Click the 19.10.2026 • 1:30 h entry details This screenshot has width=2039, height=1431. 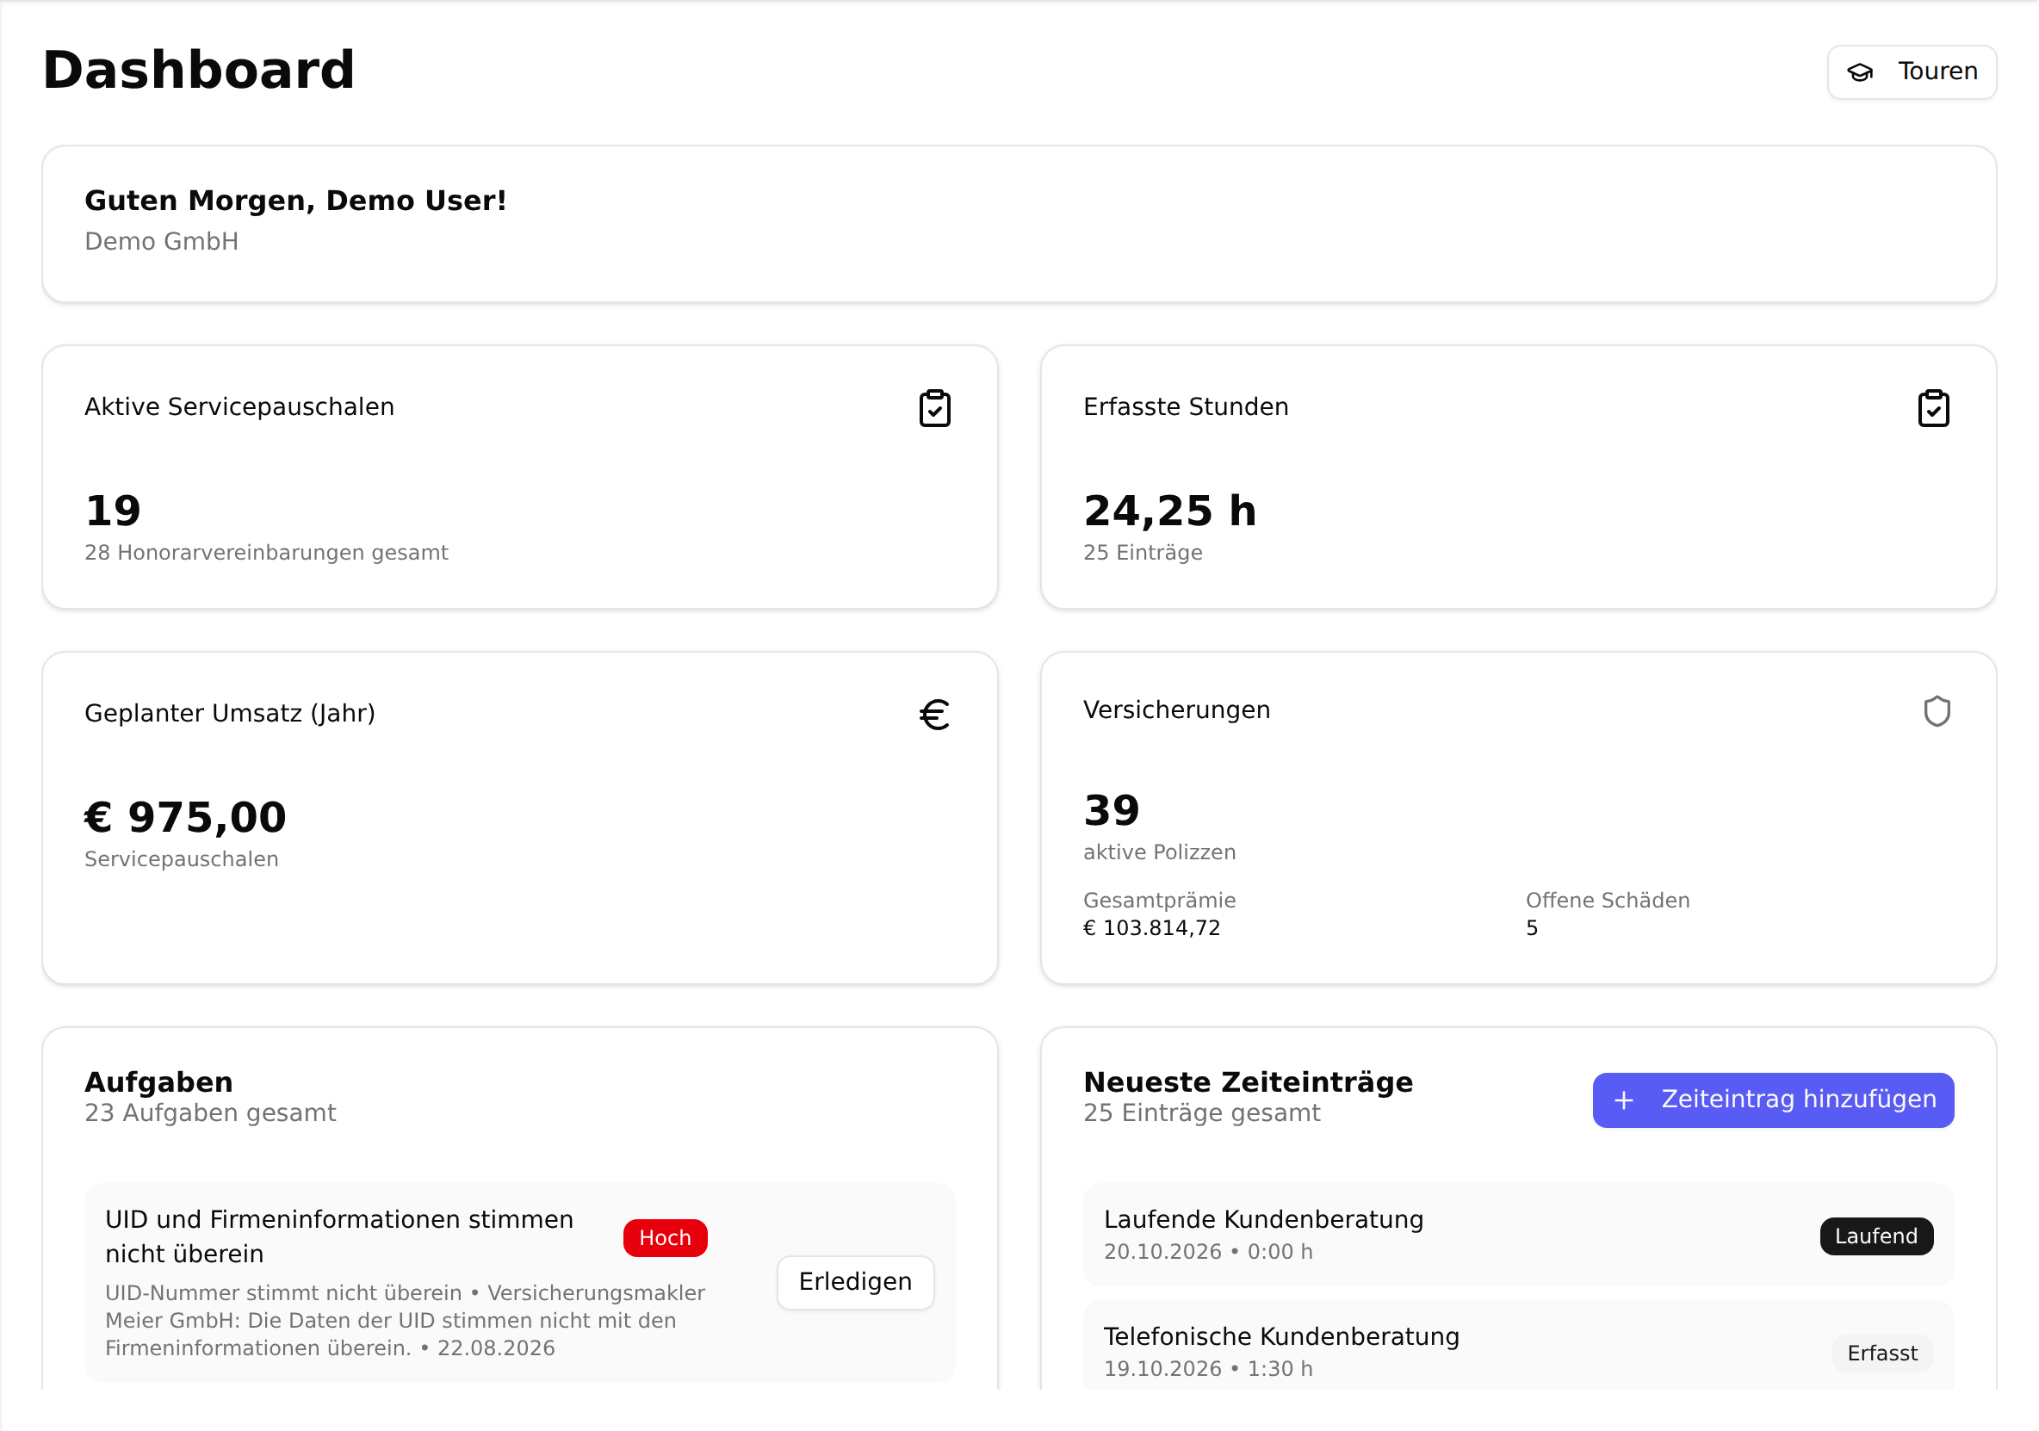(1208, 1369)
